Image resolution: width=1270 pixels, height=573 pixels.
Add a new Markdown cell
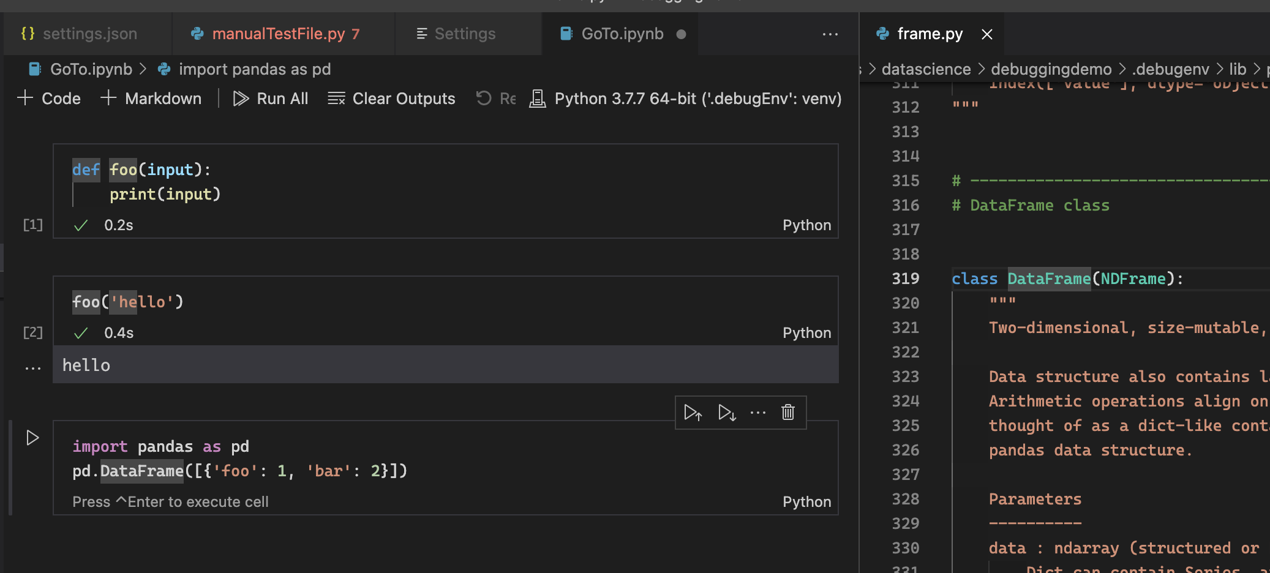click(x=151, y=99)
